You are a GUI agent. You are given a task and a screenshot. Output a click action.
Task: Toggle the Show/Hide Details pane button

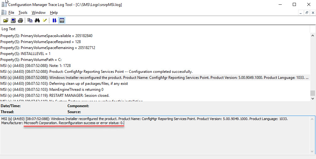tap(62, 20)
